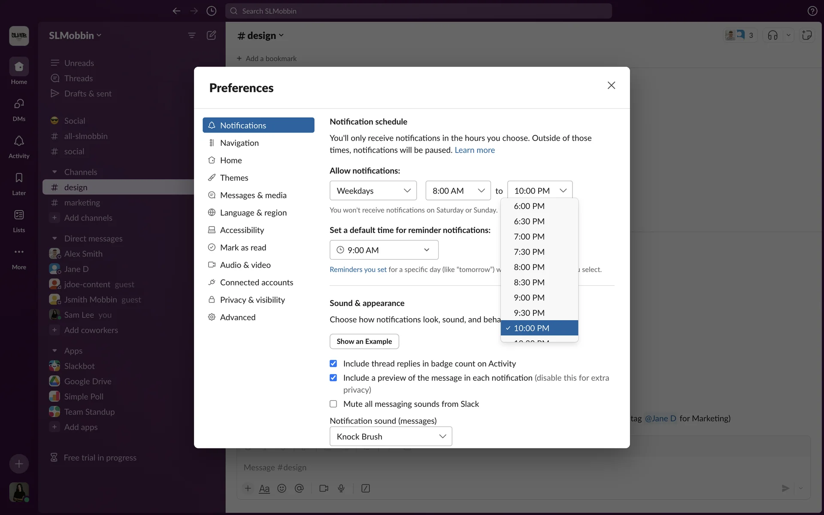This screenshot has width=824, height=515.
Task: Close the Preferences dialog
Action: click(611, 85)
